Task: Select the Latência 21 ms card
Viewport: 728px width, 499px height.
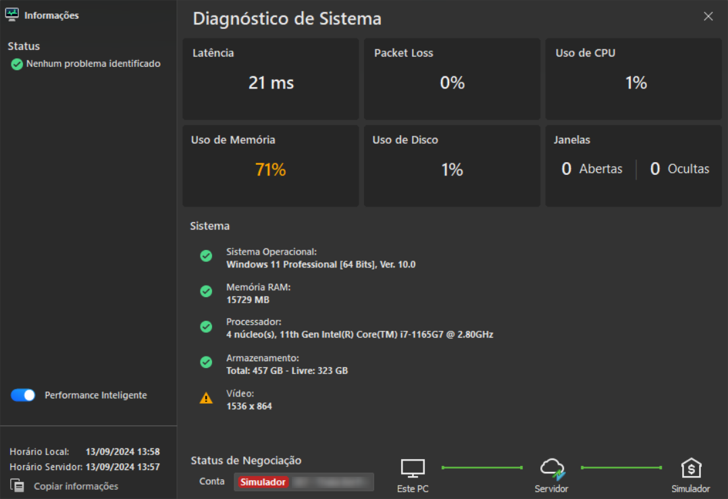Action: pyautogui.click(x=270, y=79)
